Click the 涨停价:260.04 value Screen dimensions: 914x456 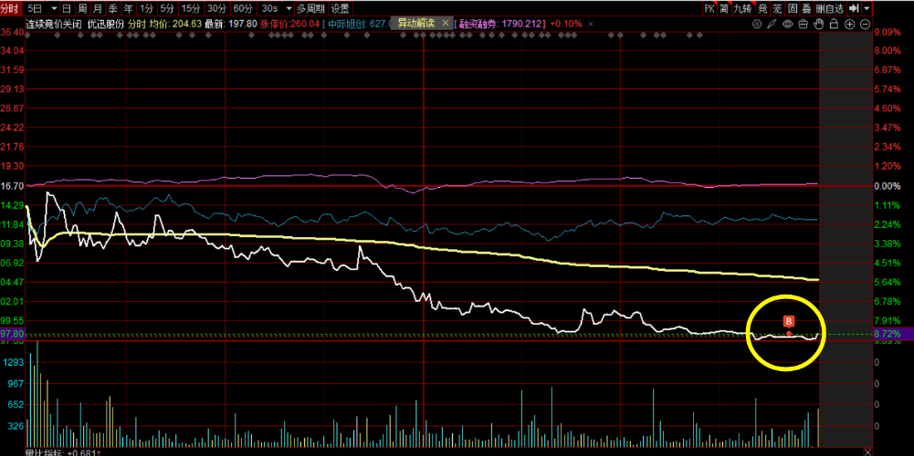pos(289,24)
